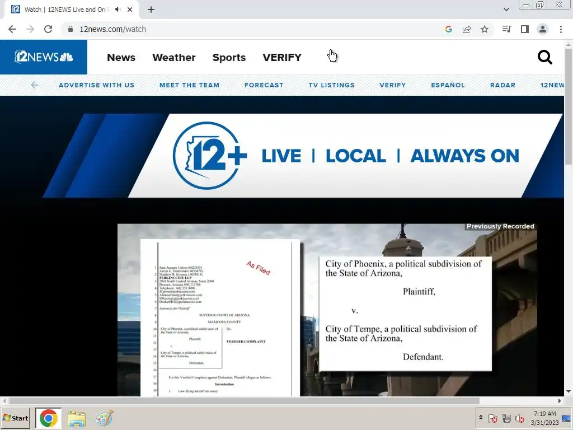Switch to Español link

pyautogui.click(x=448, y=85)
